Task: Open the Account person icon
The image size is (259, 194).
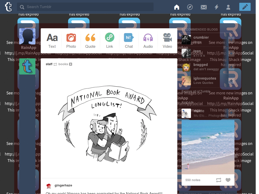Action: (x=228, y=7)
